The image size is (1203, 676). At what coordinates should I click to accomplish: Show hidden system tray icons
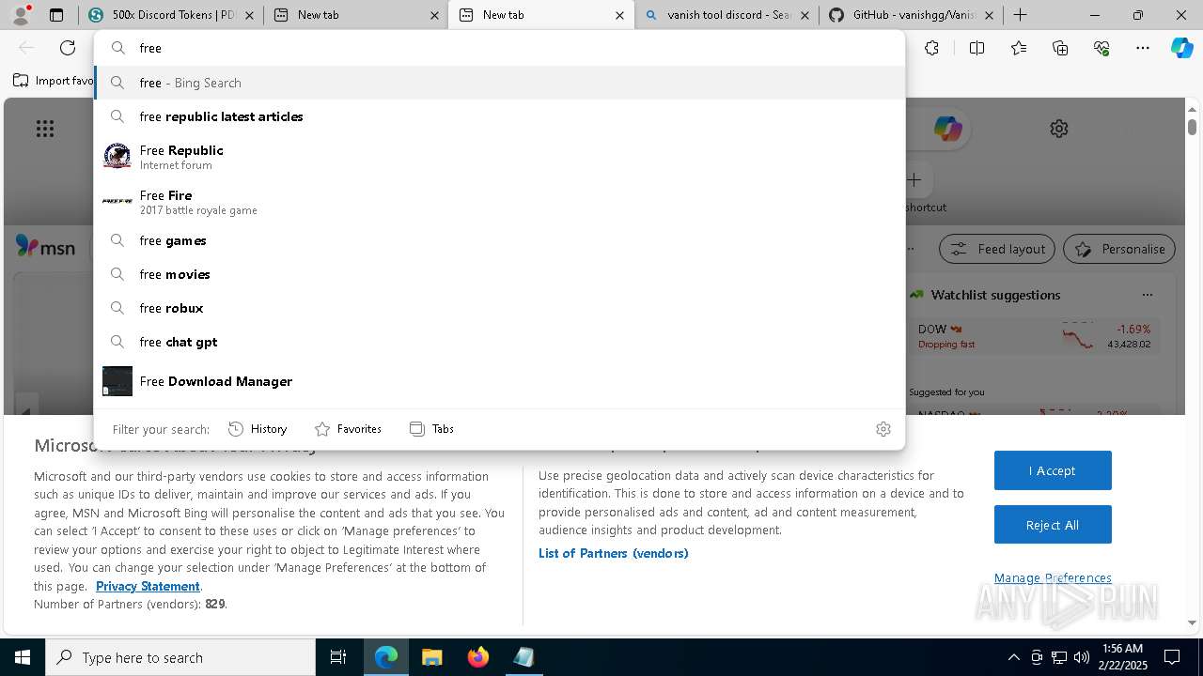coord(1013,657)
